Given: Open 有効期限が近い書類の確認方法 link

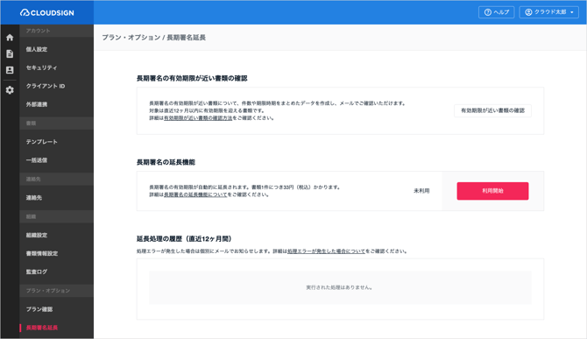Looking at the screenshot, I should coord(198,118).
